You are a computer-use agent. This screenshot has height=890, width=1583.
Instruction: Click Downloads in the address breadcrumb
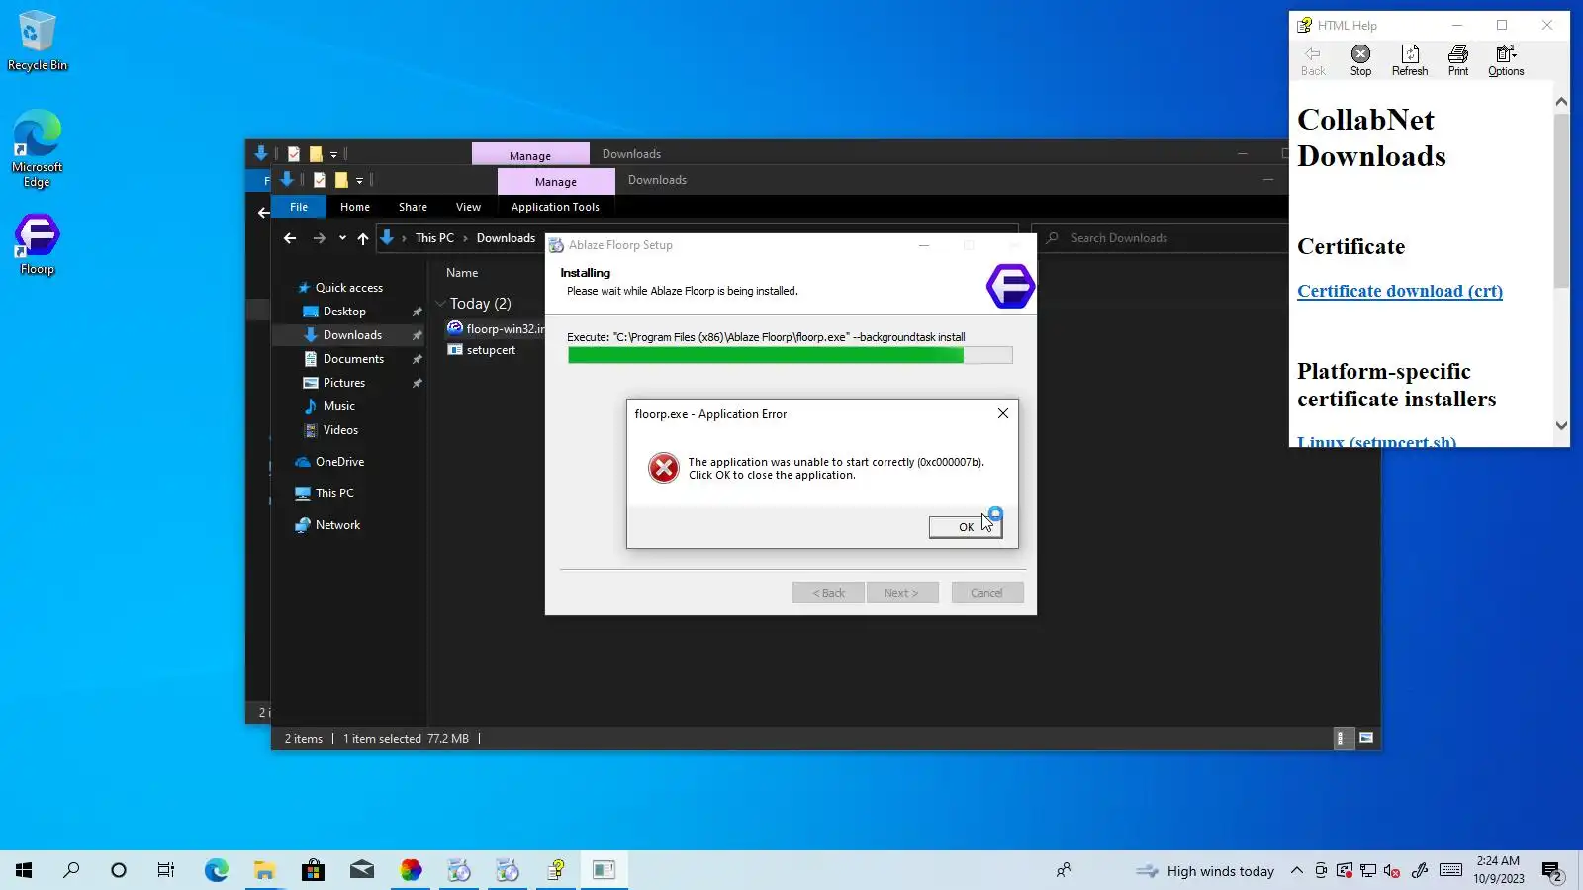506,238
